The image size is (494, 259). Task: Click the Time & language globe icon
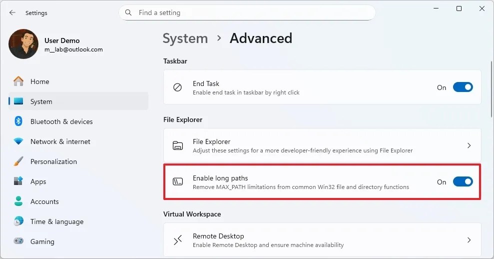[18, 221]
